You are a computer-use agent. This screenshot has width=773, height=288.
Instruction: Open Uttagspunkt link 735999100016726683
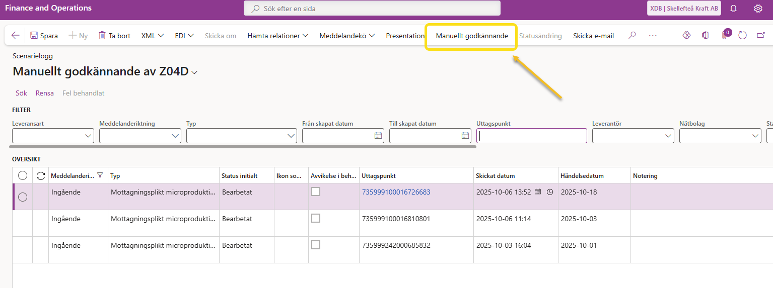pos(396,192)
